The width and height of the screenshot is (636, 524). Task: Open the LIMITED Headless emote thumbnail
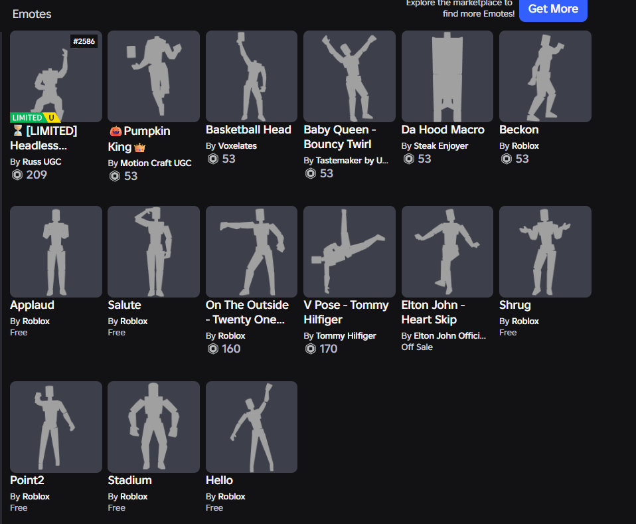[56, 76]
